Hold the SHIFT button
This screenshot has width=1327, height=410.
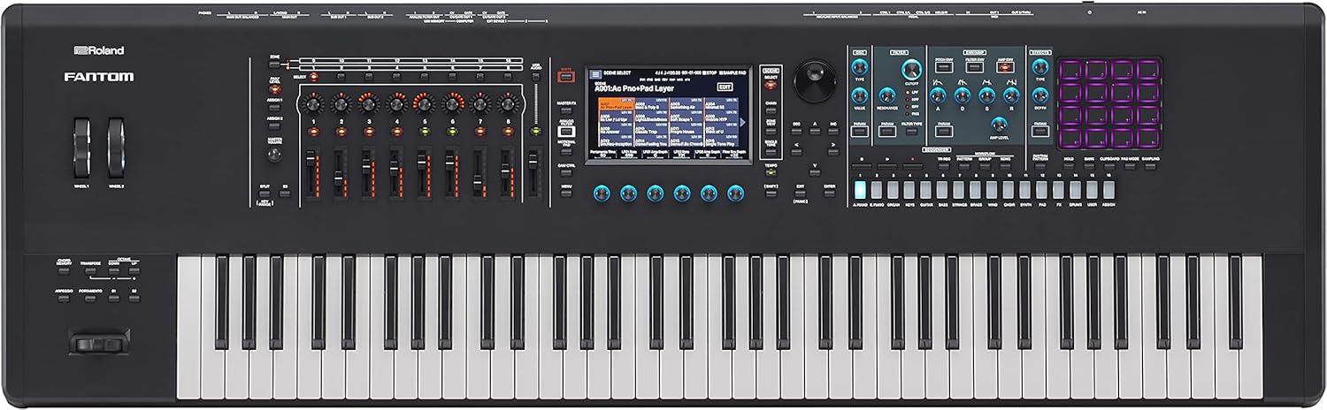pos(771,193)
